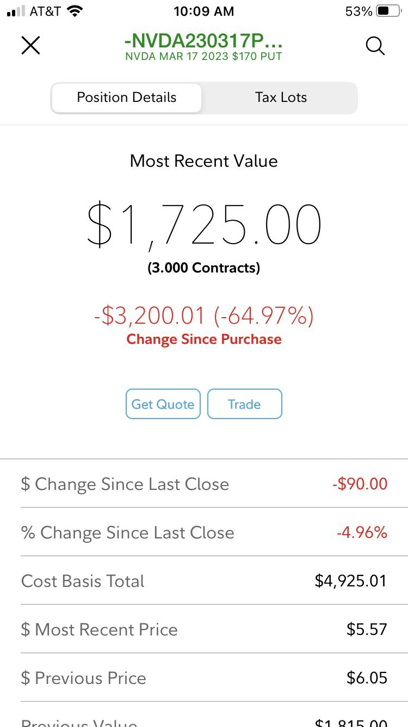This screenshot has height=727, width=408.
Task: Tap the Wi-Fi signal icon
Action: click(74, 11)
